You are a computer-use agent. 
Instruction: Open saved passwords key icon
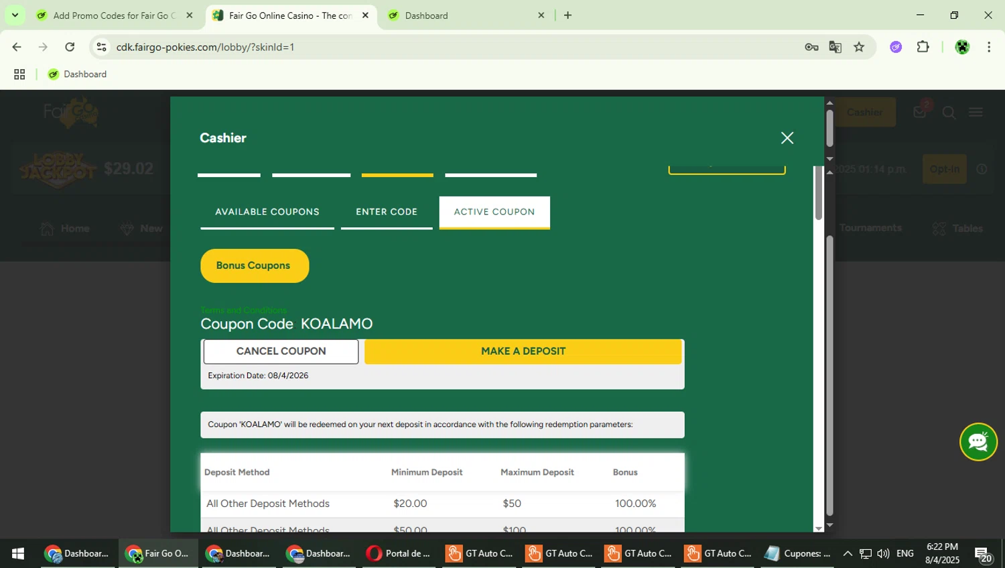pos(811,47)
